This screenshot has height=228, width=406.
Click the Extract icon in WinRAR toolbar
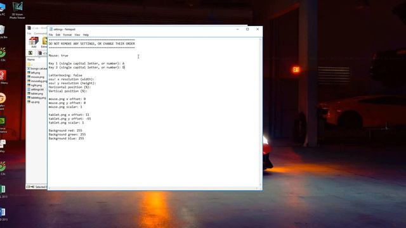pyautogui.click(x=44, y=42)
